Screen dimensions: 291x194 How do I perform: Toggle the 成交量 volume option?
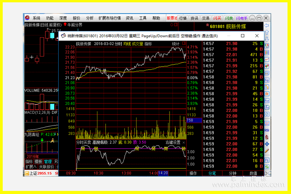(x=137, y=44)
